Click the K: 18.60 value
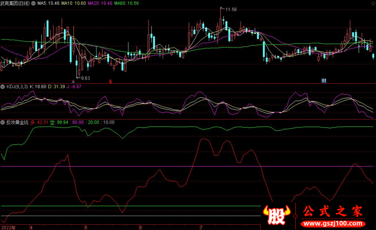This screenshot has width=376, height=230. pos(38,87)
